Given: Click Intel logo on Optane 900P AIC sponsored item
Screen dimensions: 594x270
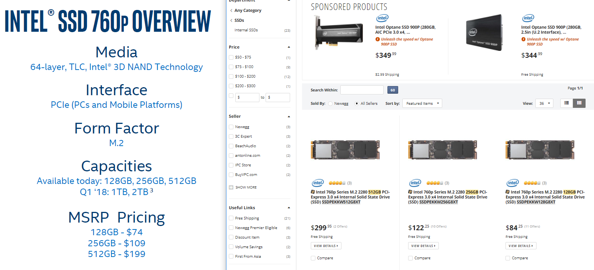Looking at the screenshot, I should [382, 18].
